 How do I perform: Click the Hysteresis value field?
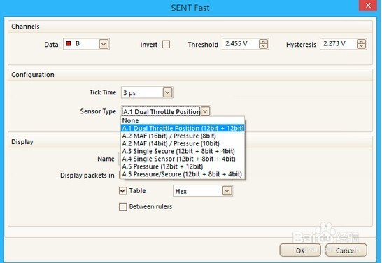point(338,44)
